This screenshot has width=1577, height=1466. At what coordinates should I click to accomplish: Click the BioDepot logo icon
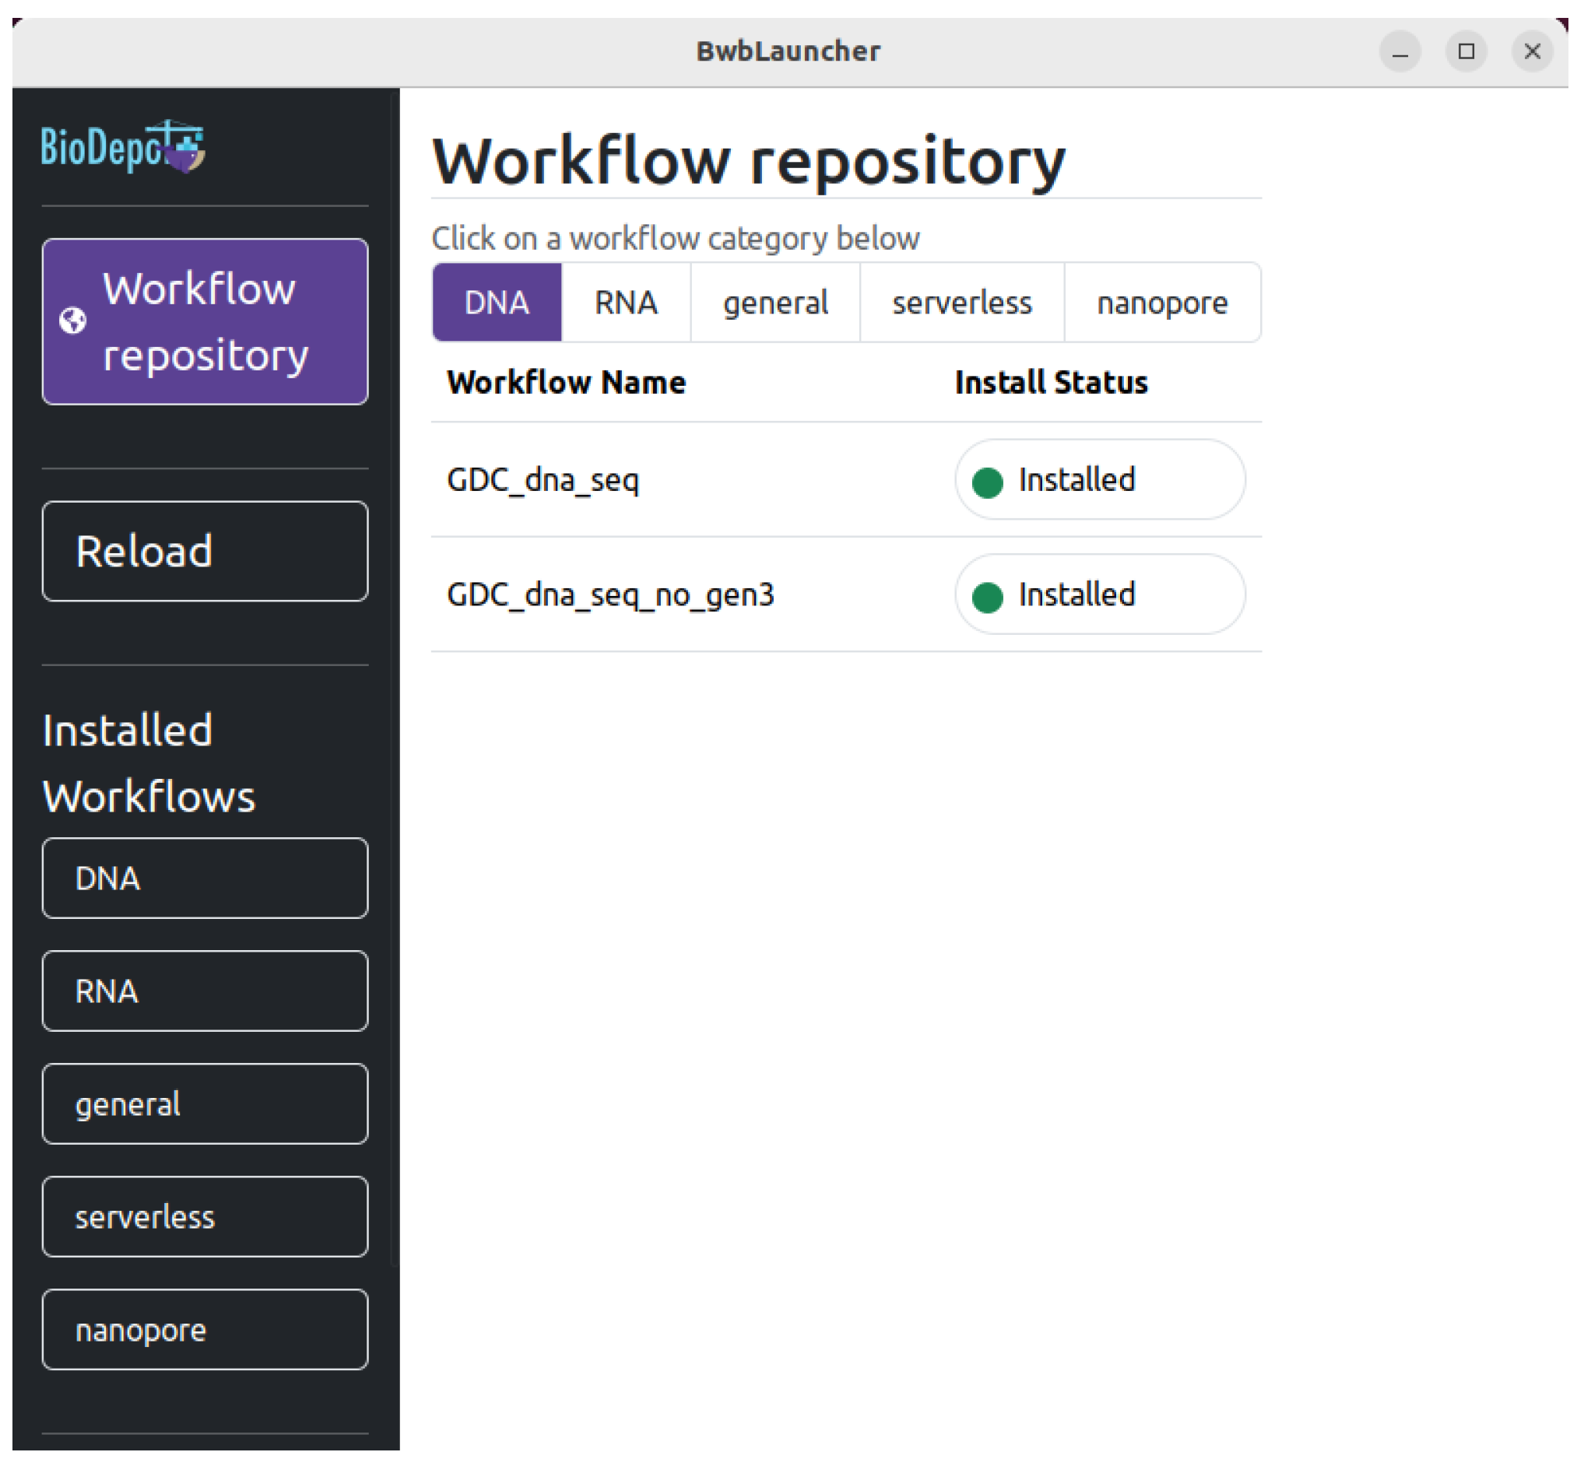point(123,147)
